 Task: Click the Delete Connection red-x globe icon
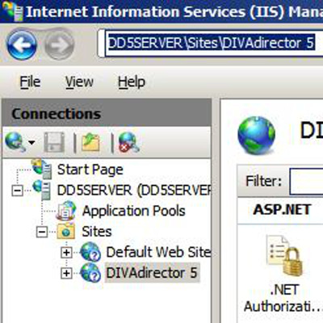coord(128,142)
